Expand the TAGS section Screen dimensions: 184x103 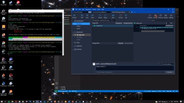73,43
